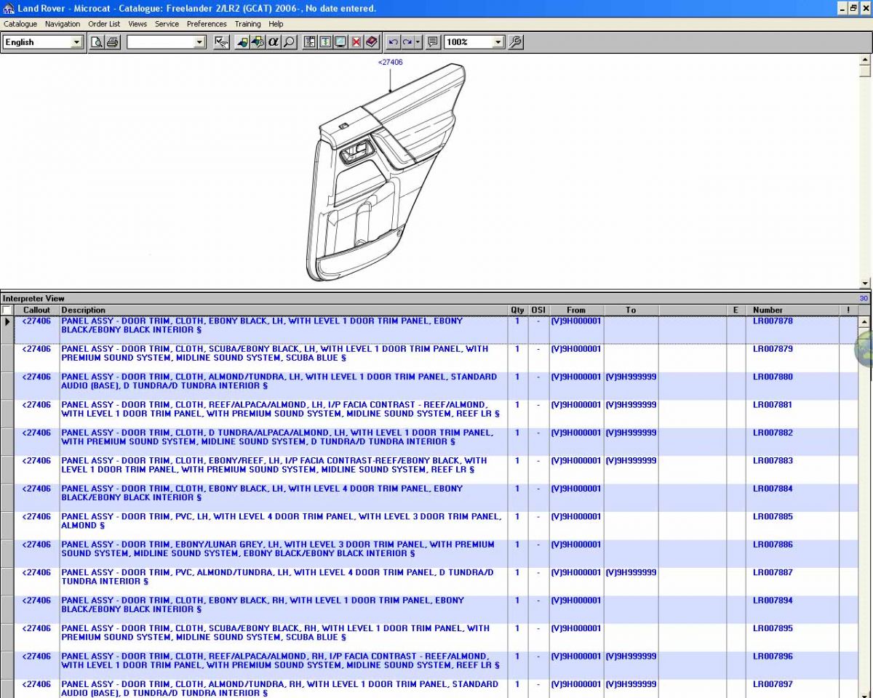
Task: Toggle the select-all checkbox in table header
Action: point(7,310)
